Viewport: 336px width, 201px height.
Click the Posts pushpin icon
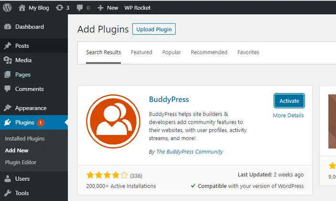[8, 46]
